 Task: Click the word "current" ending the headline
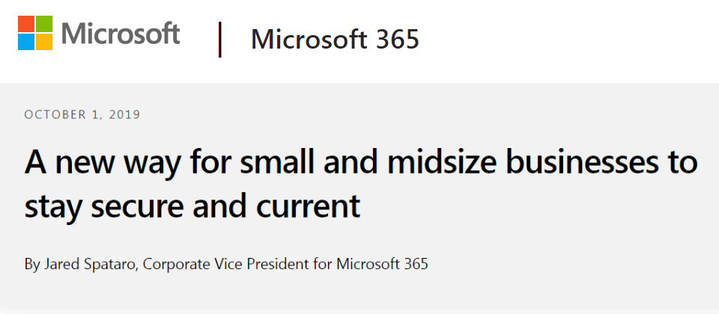pos(308,207)
